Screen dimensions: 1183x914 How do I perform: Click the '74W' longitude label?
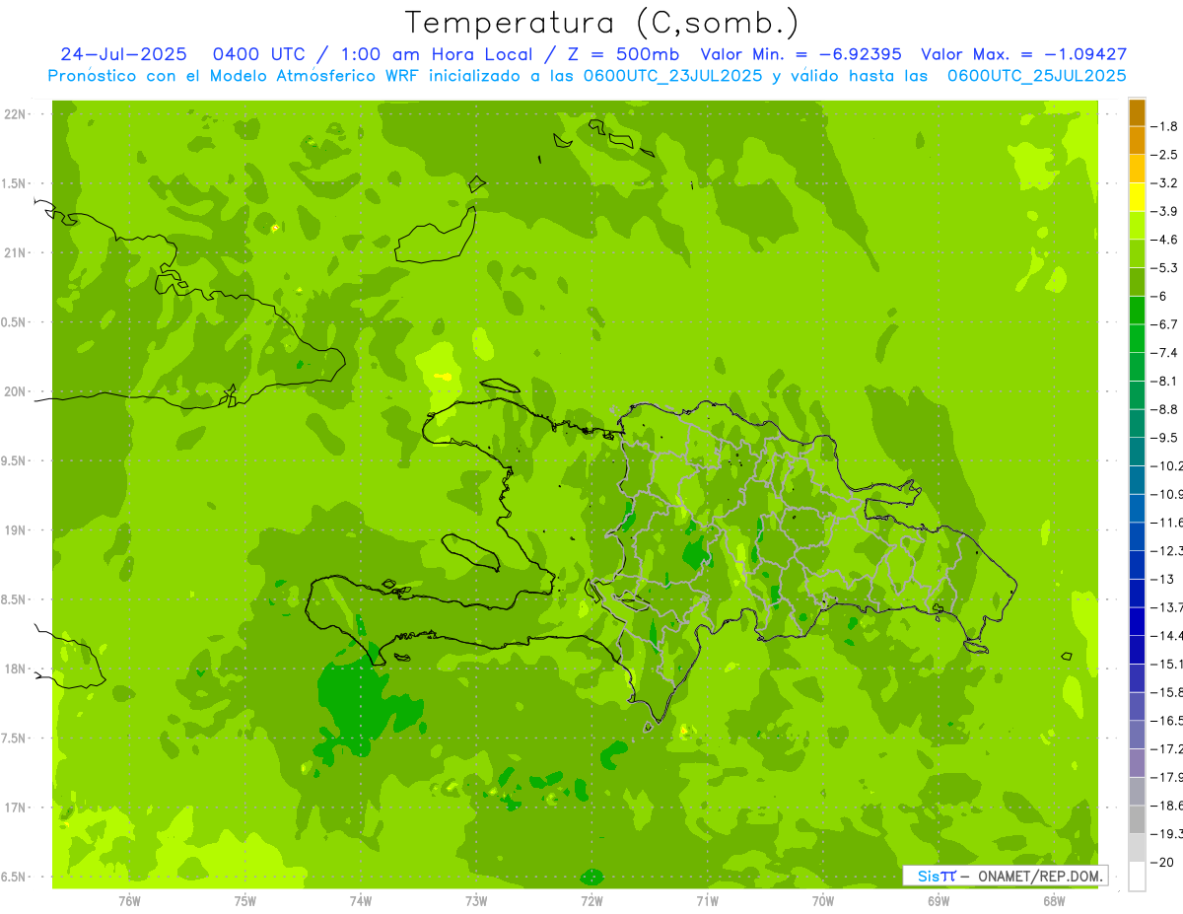point(360,901)
